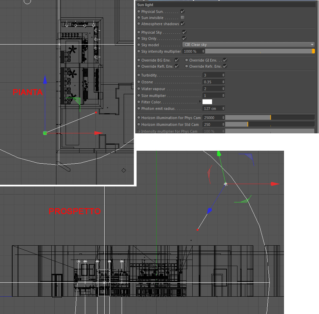Screen dimensions: 319x314
Task: Click the Turbidity value stepper arrows
Action: click(223, 75)
